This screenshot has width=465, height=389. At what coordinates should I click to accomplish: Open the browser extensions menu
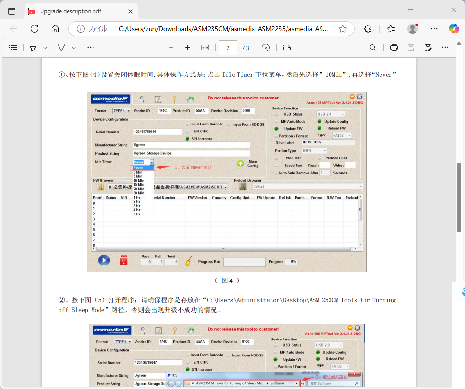tap(369, 29)
